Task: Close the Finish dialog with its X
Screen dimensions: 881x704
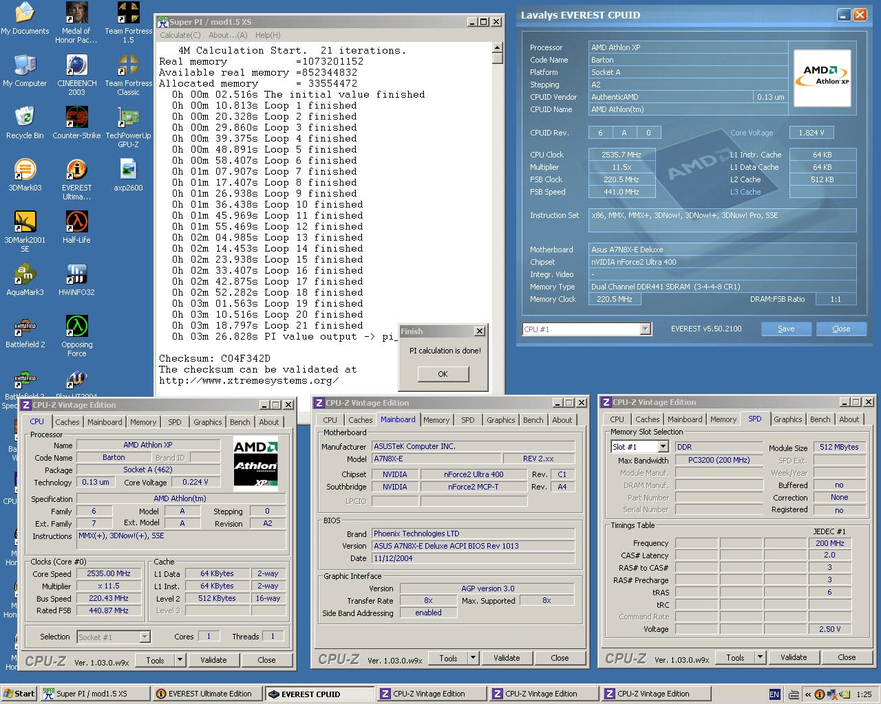Action: click(480, 331)
